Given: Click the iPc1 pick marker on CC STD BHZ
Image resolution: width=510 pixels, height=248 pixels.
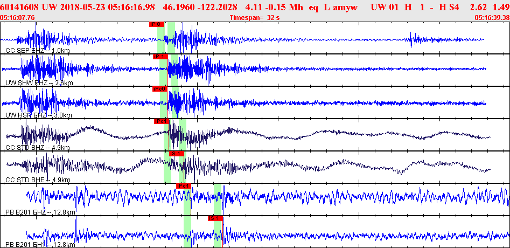Looking at the screenshot, I should click(x=162, y=121).
